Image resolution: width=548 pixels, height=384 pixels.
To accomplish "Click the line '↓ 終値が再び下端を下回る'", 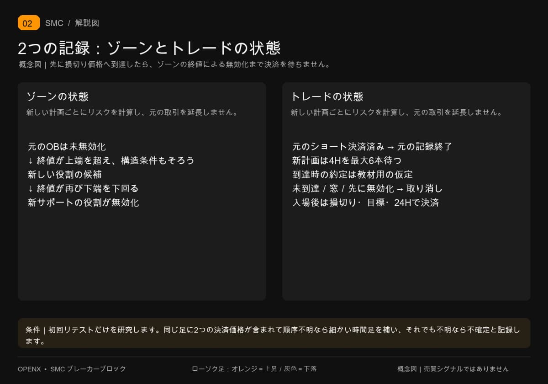I will [83, 188].
